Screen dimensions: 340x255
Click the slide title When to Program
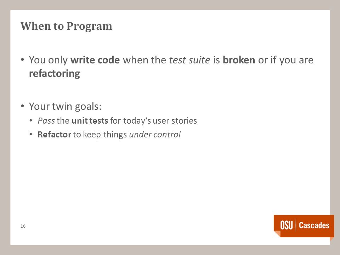(x=66, y=26)
